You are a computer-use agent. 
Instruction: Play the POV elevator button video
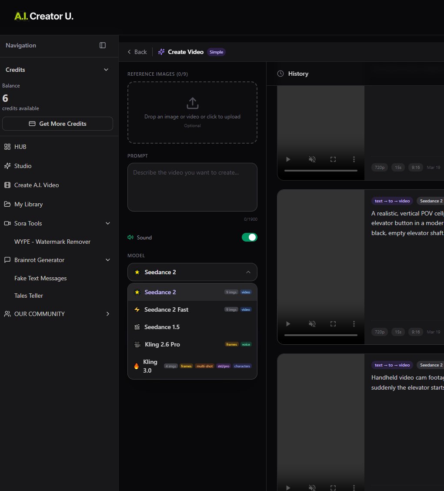click(288, 324)
